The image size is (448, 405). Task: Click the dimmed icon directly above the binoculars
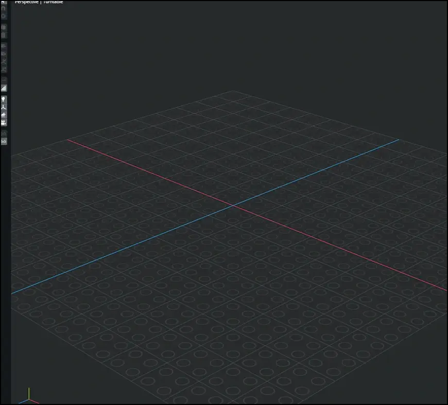(4, 133)
